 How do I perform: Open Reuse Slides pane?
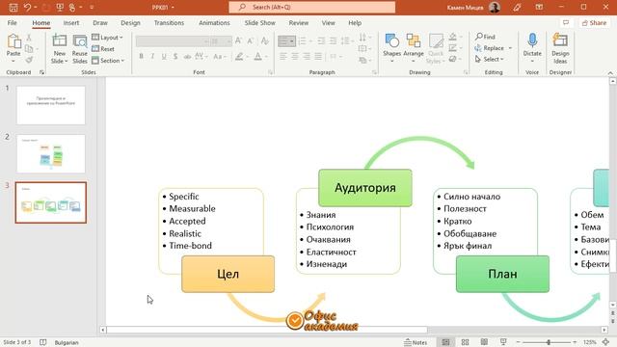tap(80, 49)
